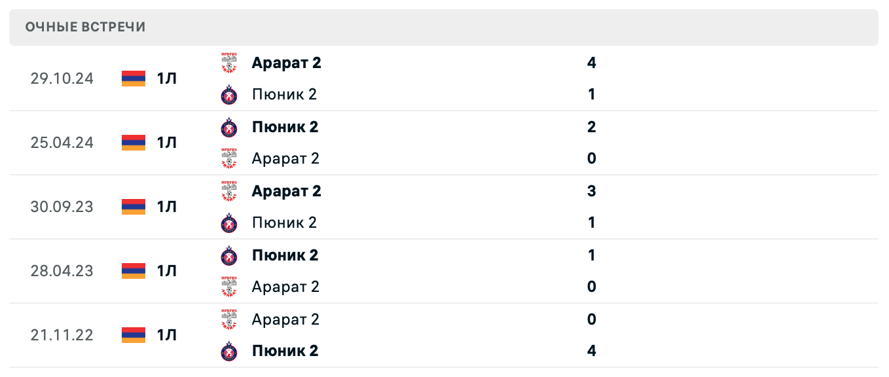Select the Pyunik 2 logo in the 25.04.24 row
Image resolution: width=889 pixels, height=377 pixels.
(x=229, y=127)
